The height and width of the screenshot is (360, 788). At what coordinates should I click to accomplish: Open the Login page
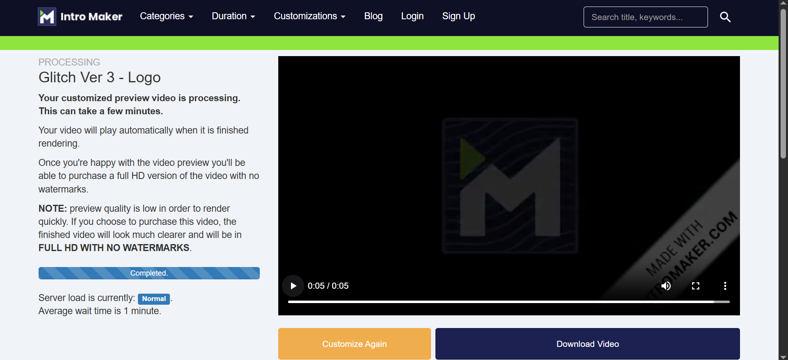point(412,16)
